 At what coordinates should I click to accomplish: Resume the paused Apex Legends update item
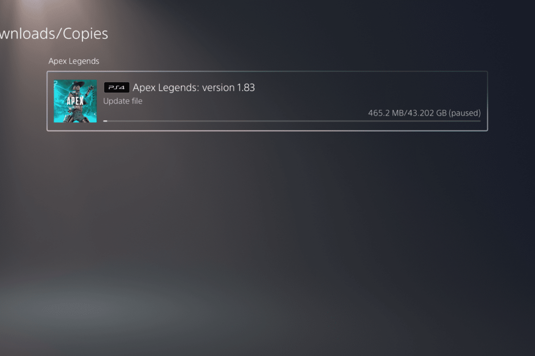pos(267,101)
